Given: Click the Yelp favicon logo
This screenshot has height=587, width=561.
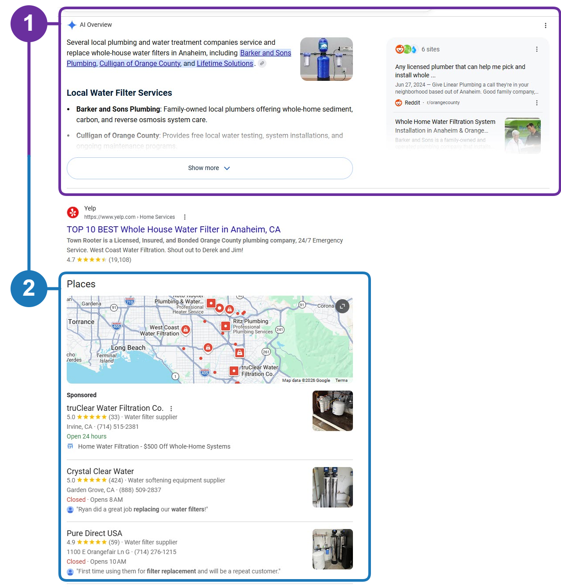Looking at the screenshot, I should tap(73, 212).
